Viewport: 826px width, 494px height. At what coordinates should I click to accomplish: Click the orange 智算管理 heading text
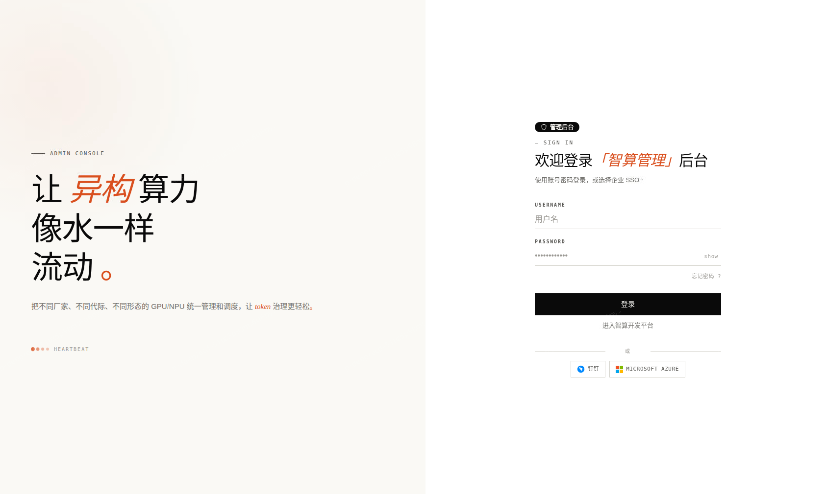tap(636, 160)
